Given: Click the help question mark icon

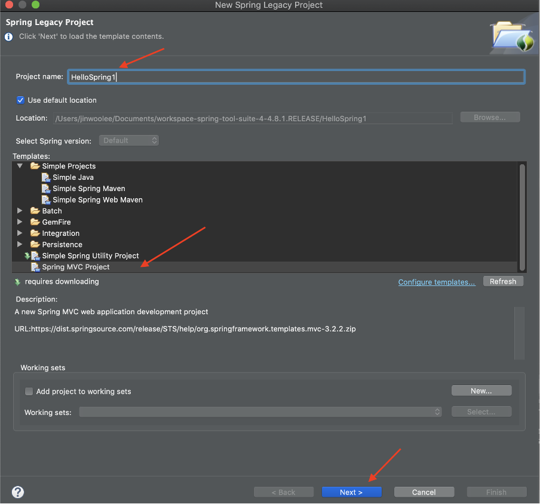Looking at the screenshot, I should 18,492.
